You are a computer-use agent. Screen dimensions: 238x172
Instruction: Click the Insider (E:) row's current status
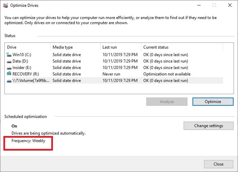pyautogui.click(x=166, y=68)
